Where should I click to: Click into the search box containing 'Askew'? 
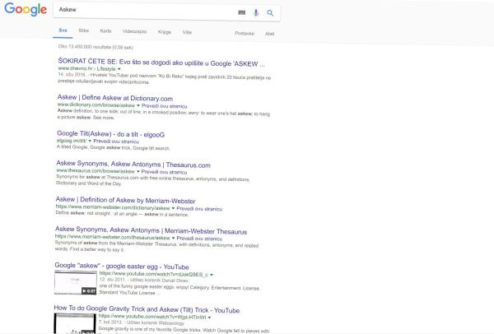pyautogui.click(x=140, y=13)
